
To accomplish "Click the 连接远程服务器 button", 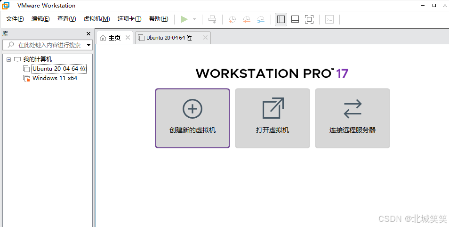I will pos(353,118).
